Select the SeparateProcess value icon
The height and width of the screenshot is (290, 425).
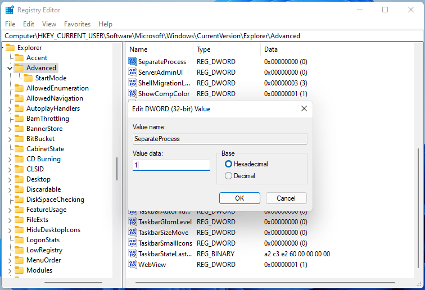(x=133, y=61)
